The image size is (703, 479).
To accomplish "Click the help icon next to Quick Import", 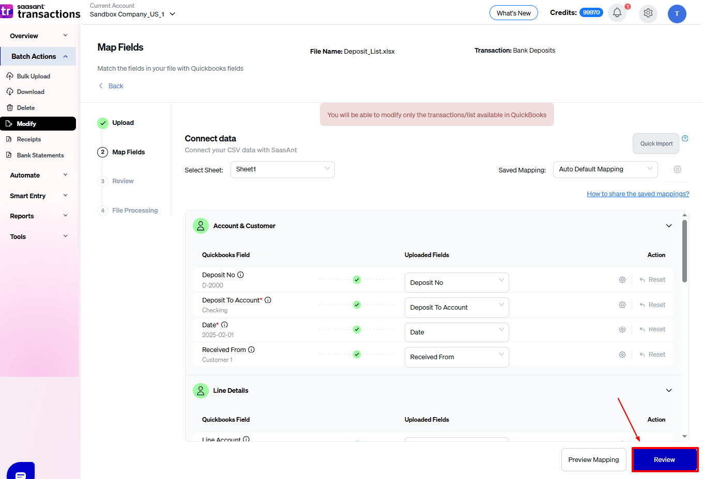I will tap(685, 138).
